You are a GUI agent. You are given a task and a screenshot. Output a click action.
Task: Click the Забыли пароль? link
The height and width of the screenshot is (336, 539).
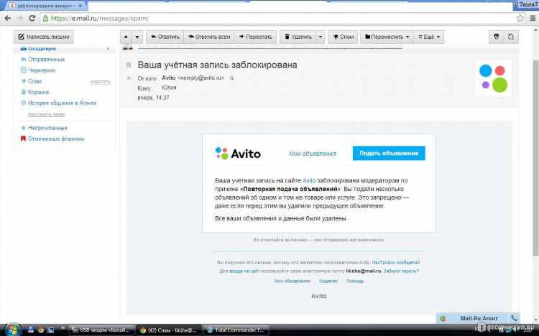(401, 271)
